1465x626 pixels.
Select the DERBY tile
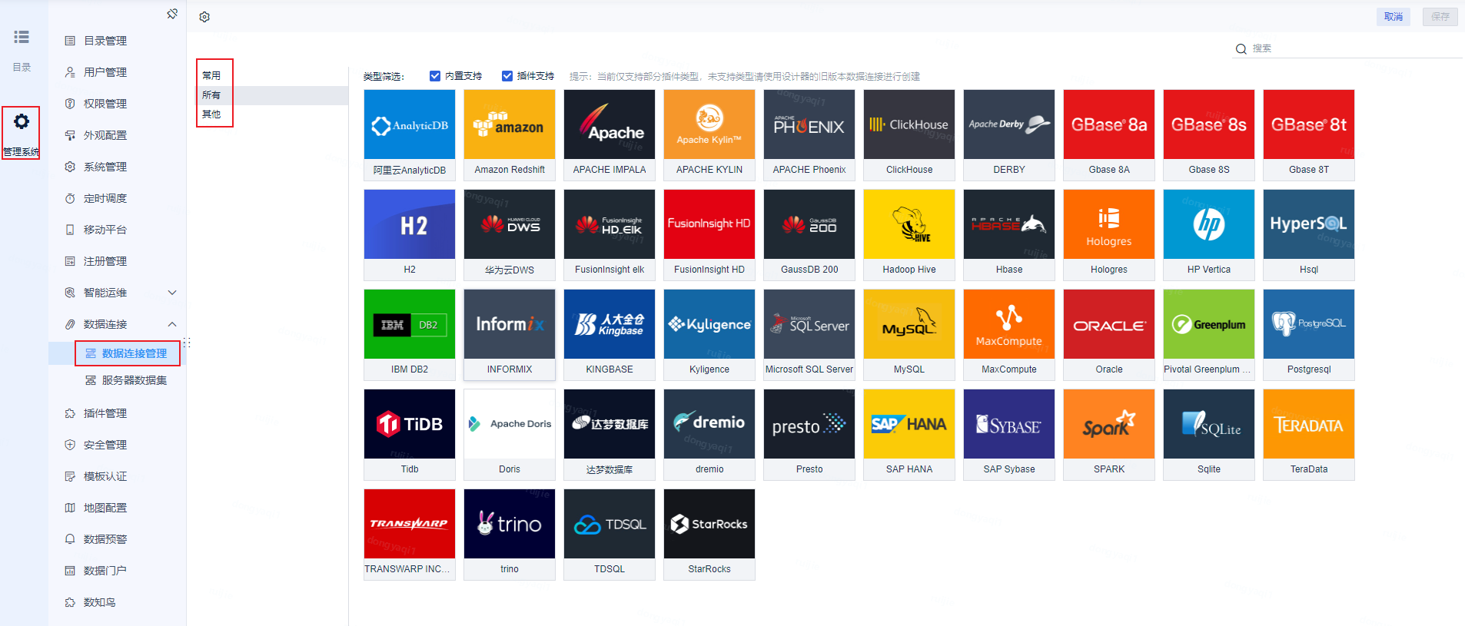coord(1009,135)
